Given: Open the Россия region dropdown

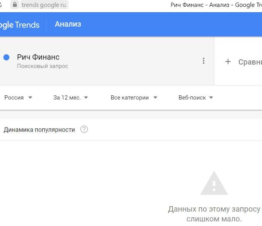Looking at the screenshot, I should click(x=18, y=98).
